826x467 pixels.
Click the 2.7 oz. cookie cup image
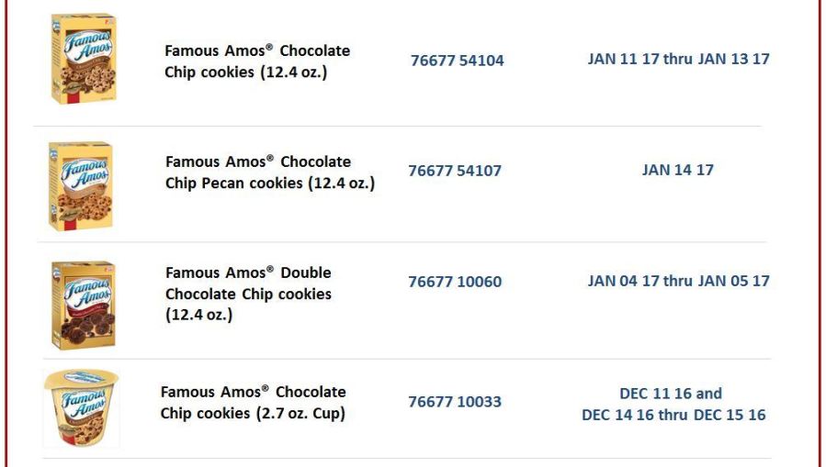[x=81, y=408]
